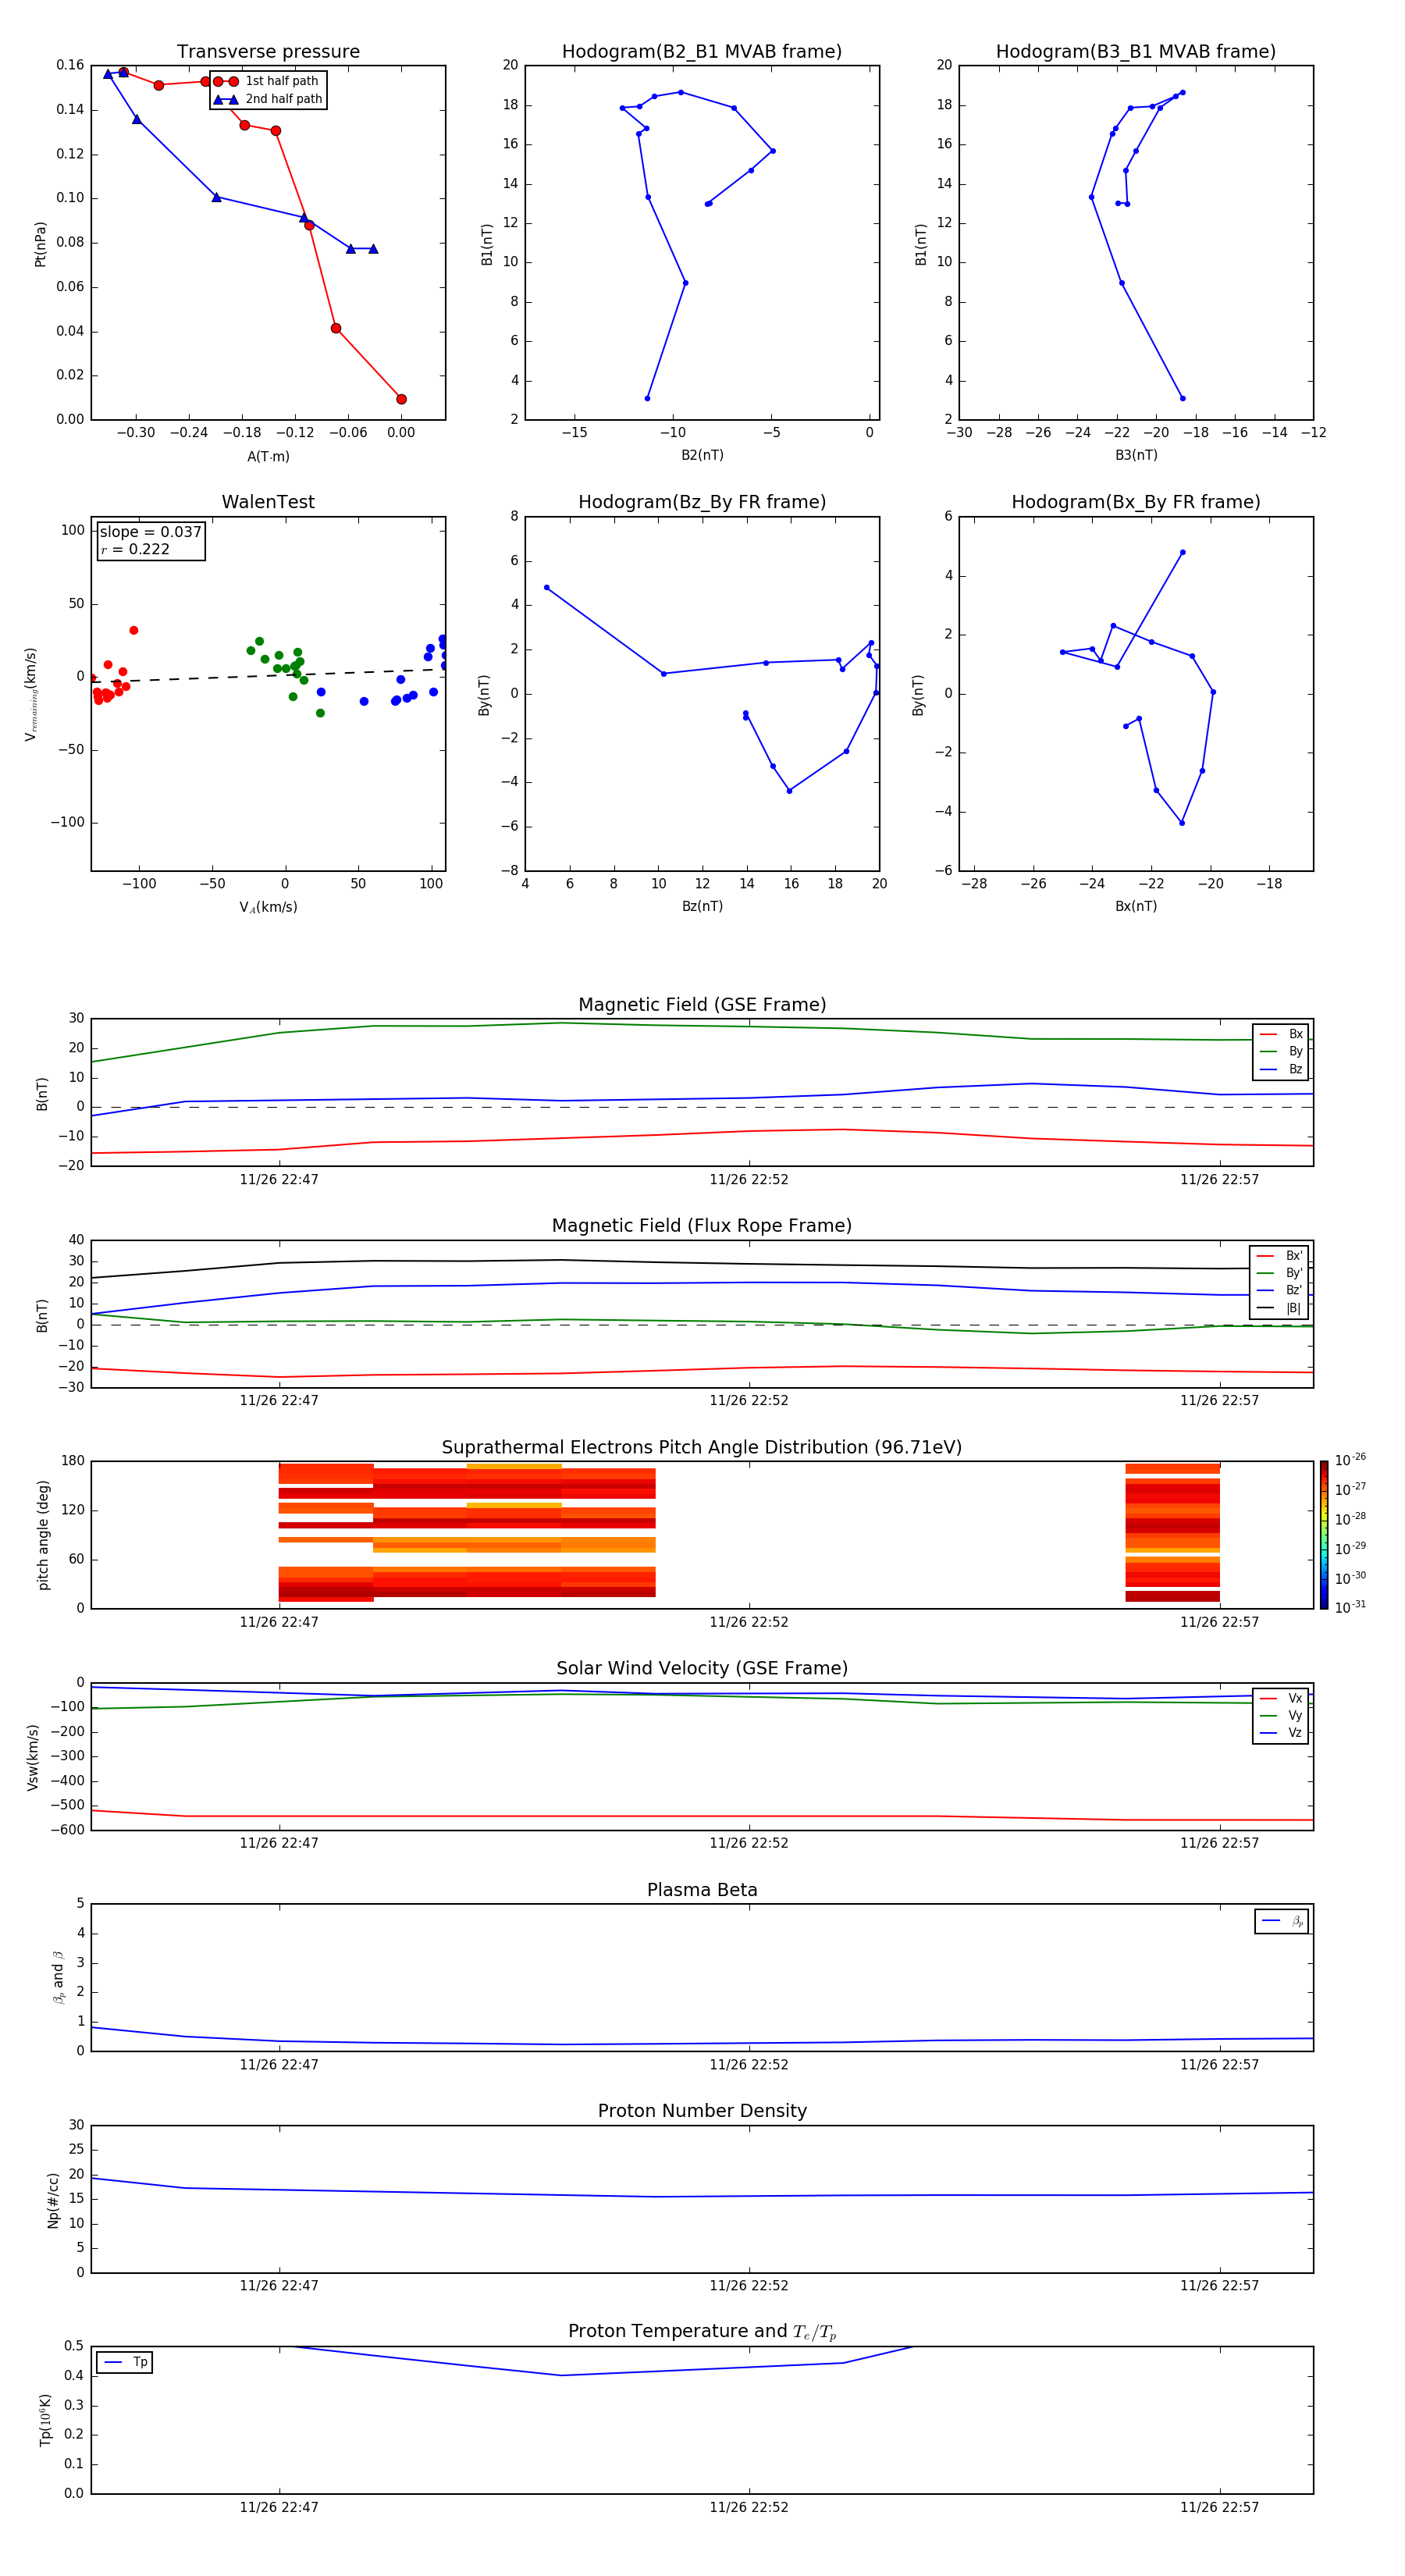The width and height of the screenshot is (1405, 2576).
Task: Click the "Magnetic Field (GSE Frame)" title
Action: pyautogui.click(x=702, y=1005)
